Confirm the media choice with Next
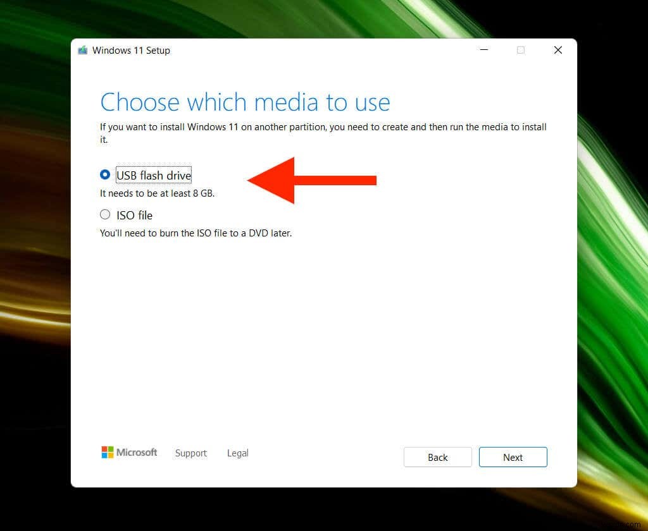This screenshot has width=648, height=531. 513,457
